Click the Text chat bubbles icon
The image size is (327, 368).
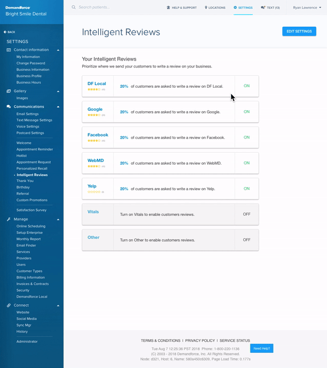pos(263,8)
